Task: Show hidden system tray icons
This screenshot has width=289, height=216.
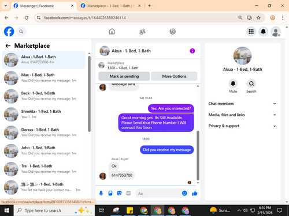Action: pyautogui.click(x=239, y=210)
